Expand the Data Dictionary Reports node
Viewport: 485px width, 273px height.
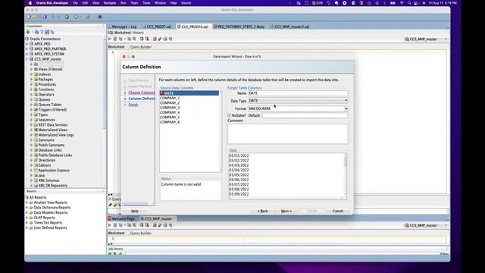point(27,207)
